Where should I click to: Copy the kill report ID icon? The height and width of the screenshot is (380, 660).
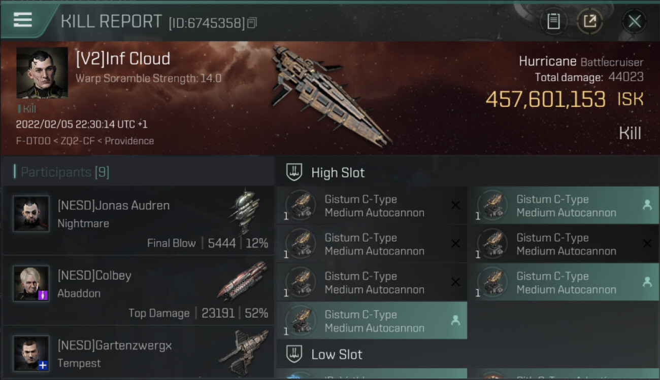(252, 23)
